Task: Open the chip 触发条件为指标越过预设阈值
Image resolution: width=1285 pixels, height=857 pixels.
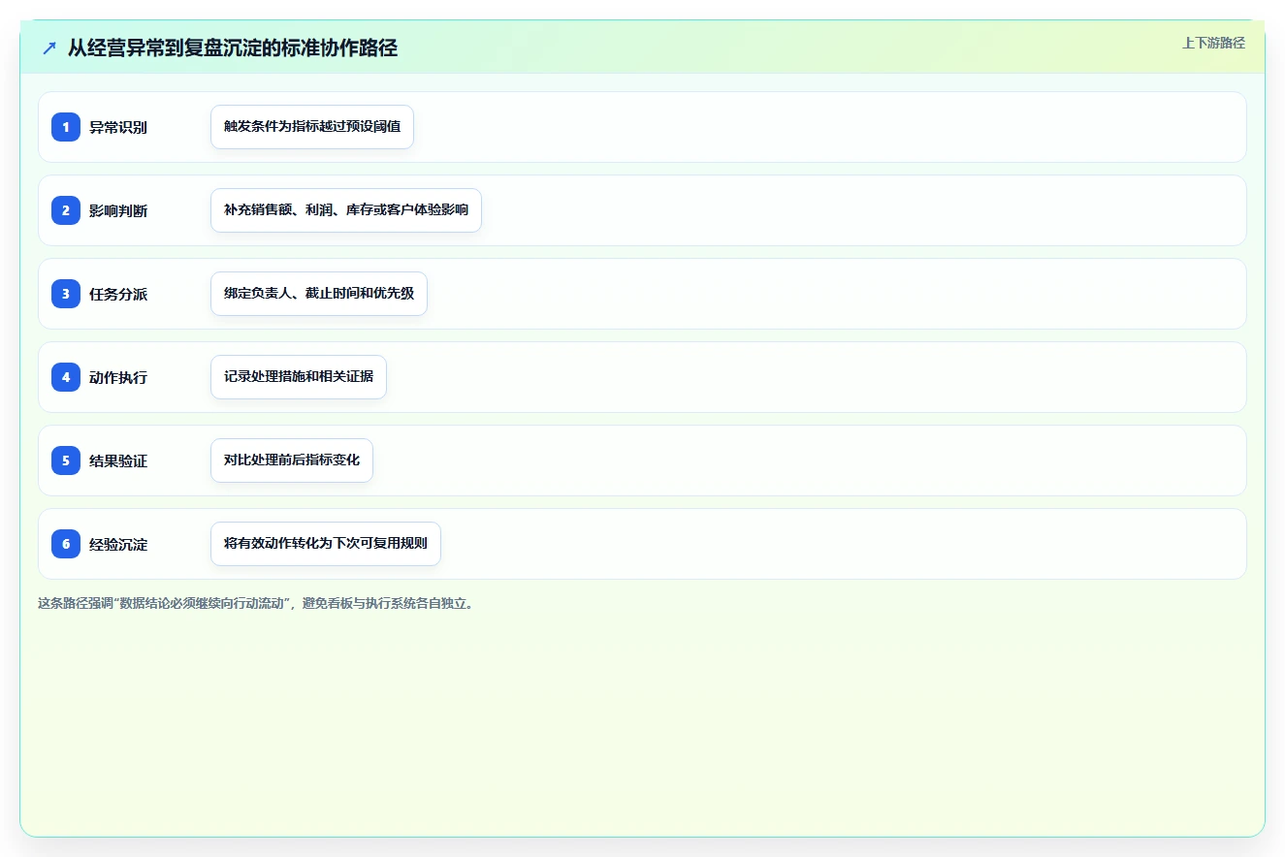Action: pos(312,127)
